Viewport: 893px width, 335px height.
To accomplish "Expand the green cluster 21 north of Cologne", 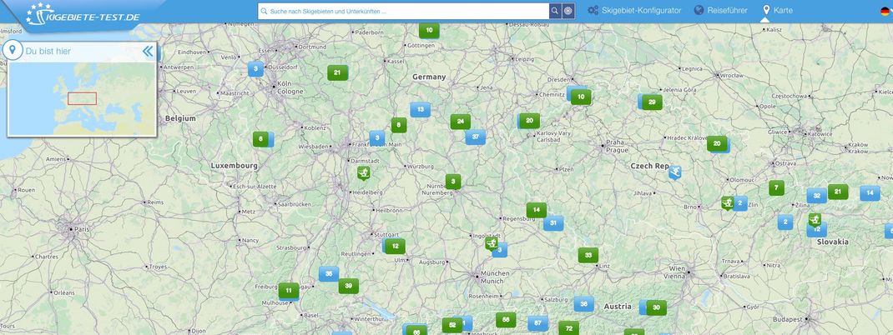I will (x=337, y=72).
